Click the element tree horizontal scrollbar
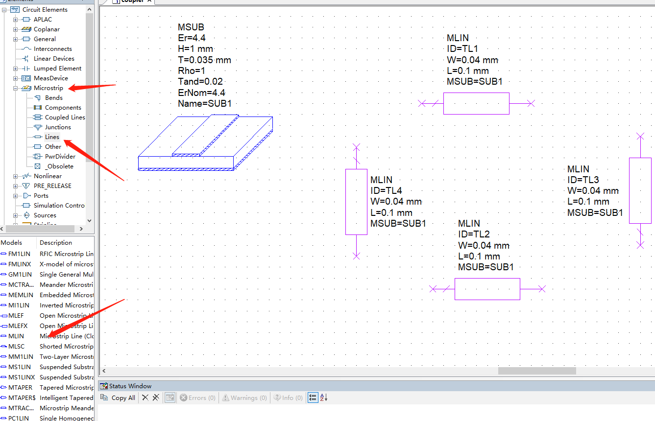 pos(39,229)
